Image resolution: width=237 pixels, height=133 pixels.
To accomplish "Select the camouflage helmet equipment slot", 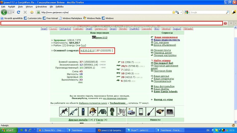I will (x=93, y=112).
